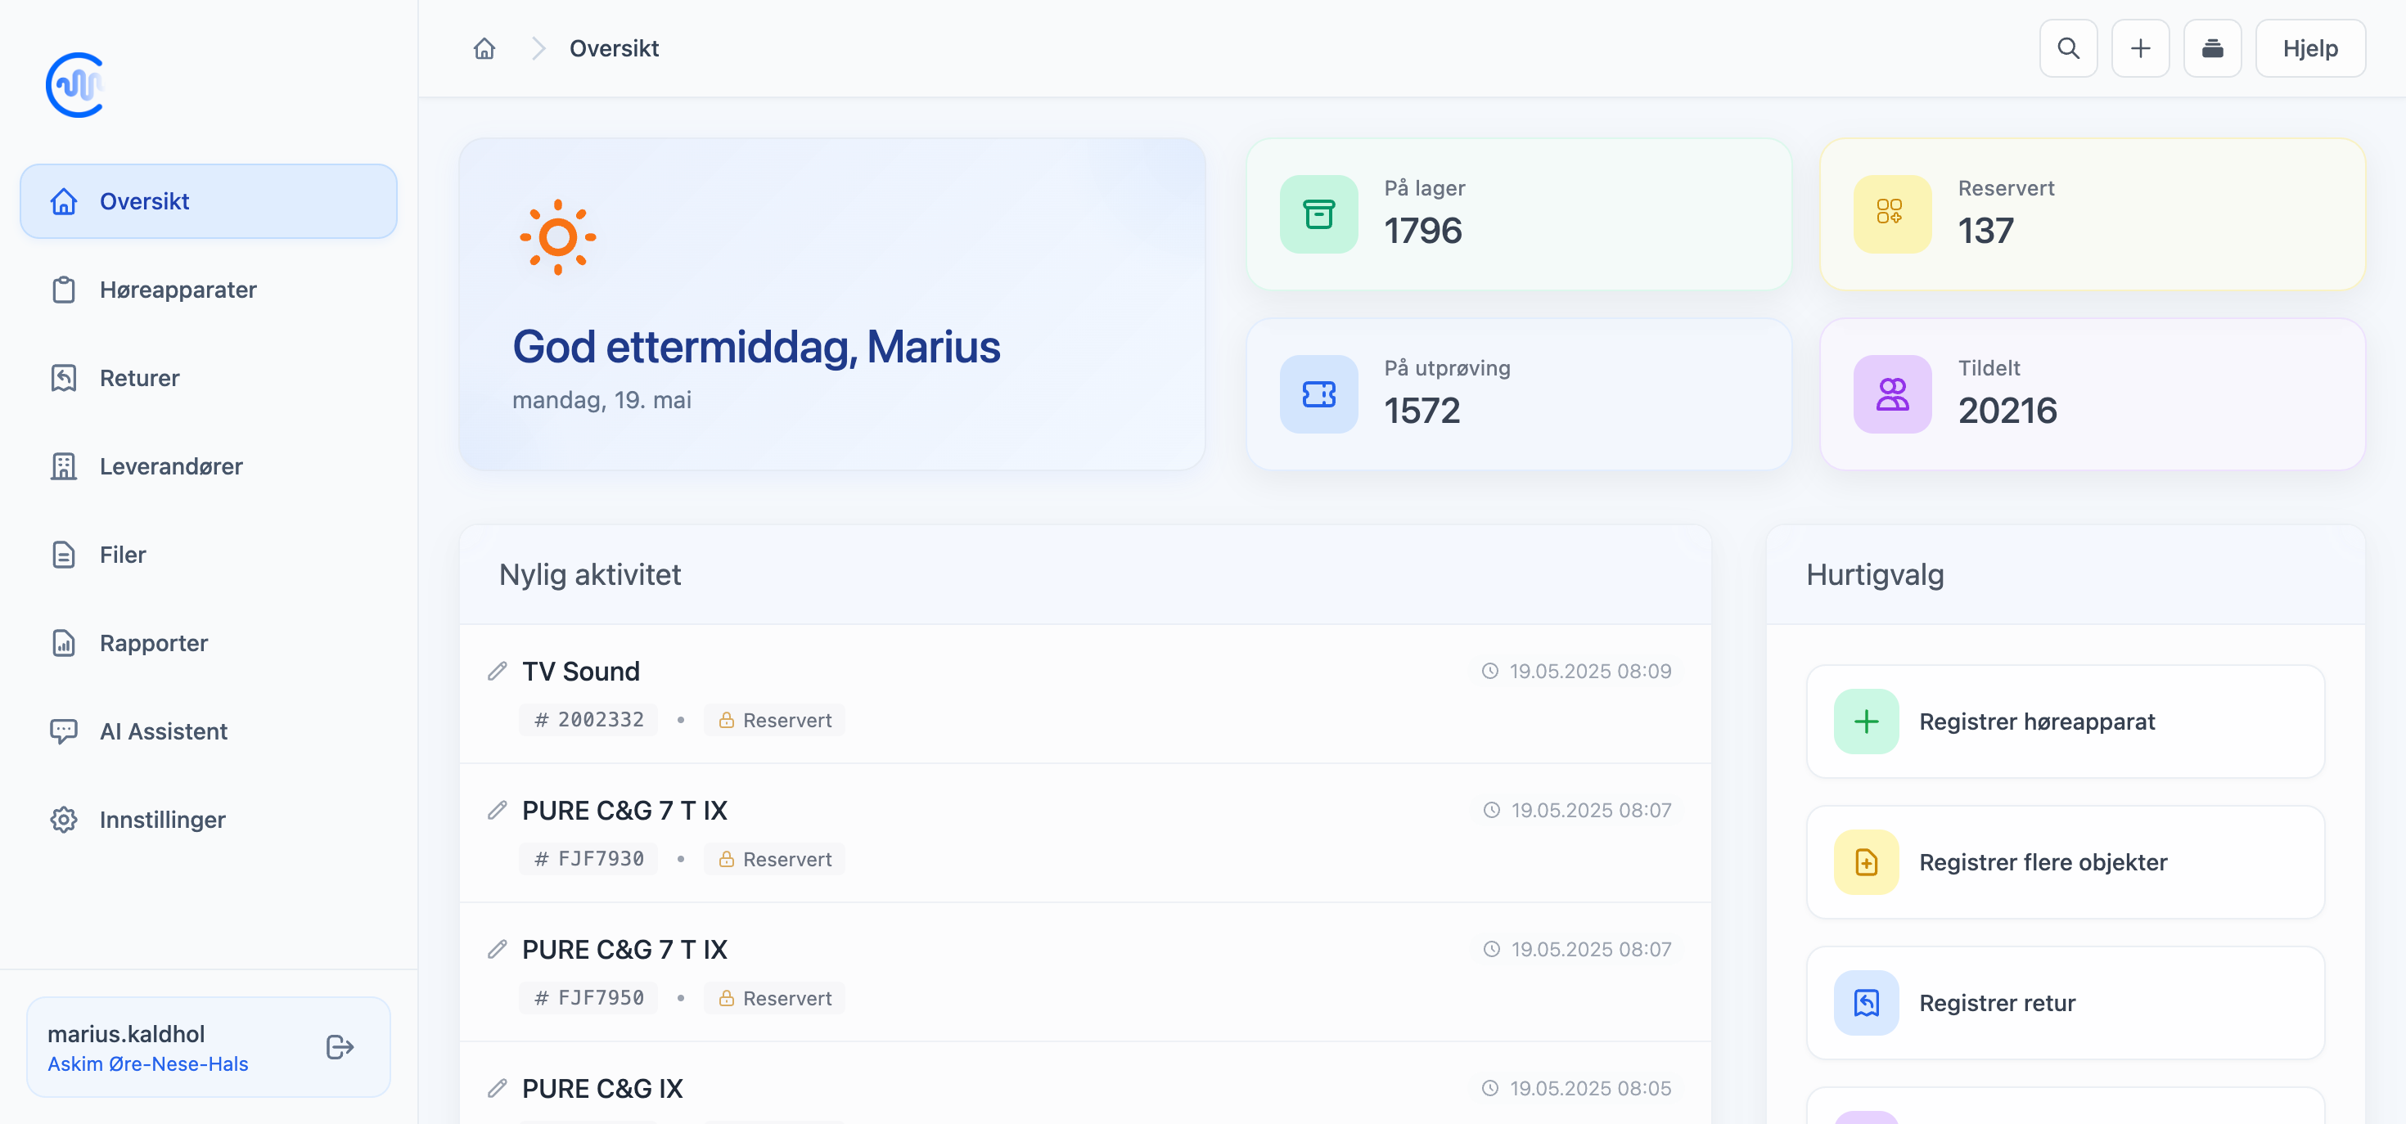This screenshot has width=2406, height=1124.
Task: Go to Høreapparater in the sidebar
Action: (x=209, y=290)
